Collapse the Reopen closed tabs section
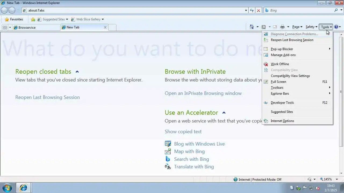Image resolution: width=344 pixels, height=193 pixels. (77, 72)
